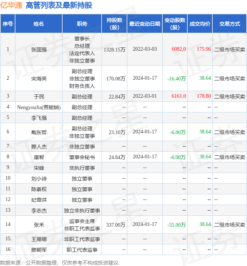Select the name 陈素权

point(39,189)
